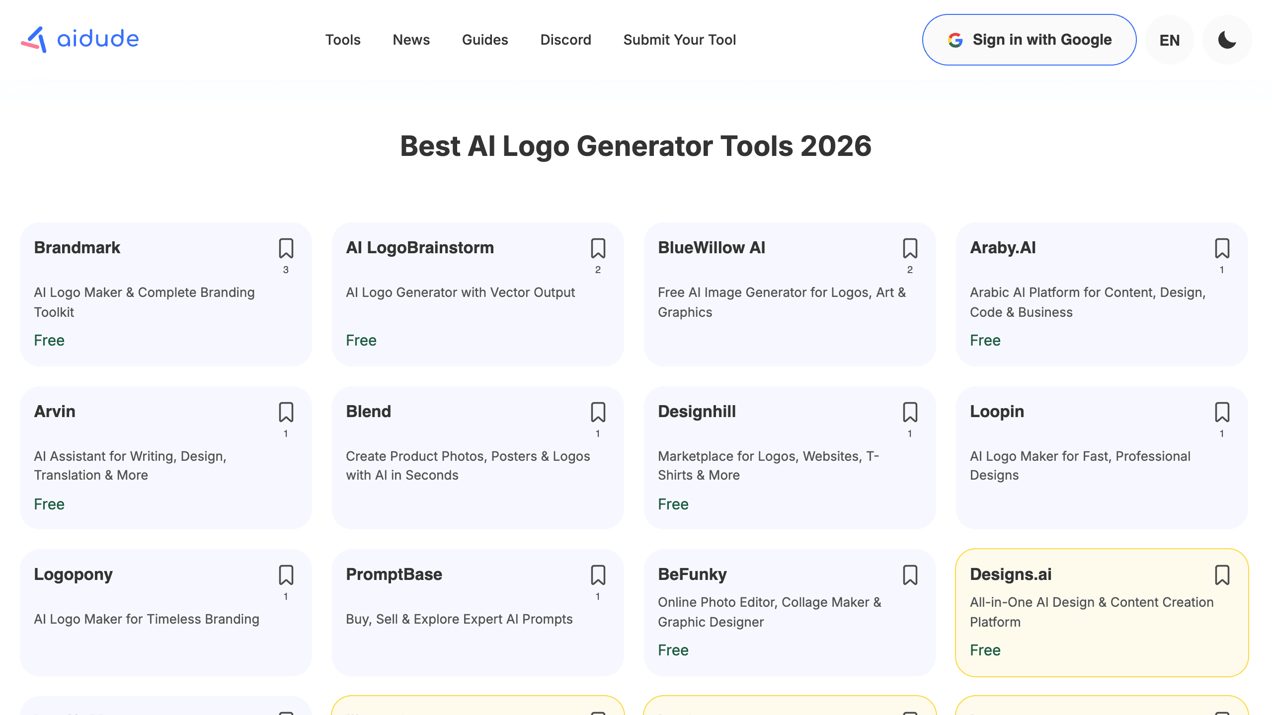
Task: Open the Arvin title link
Action: [x=55, y=411]
